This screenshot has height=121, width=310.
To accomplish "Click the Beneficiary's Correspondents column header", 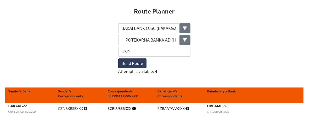I will click(170, 94).
